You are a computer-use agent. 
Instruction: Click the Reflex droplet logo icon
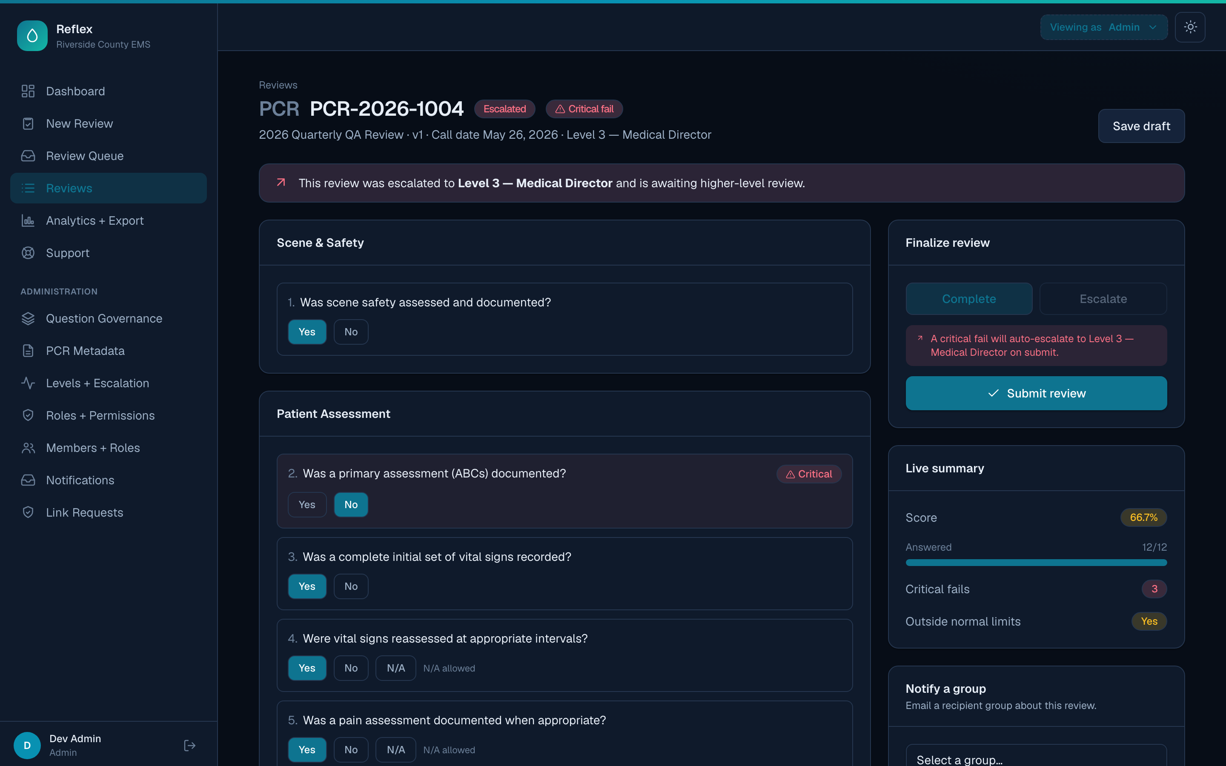(x=32, y=36)
